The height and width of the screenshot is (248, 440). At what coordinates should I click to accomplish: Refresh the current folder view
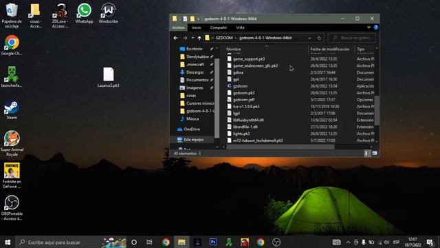tap(319, 38)
